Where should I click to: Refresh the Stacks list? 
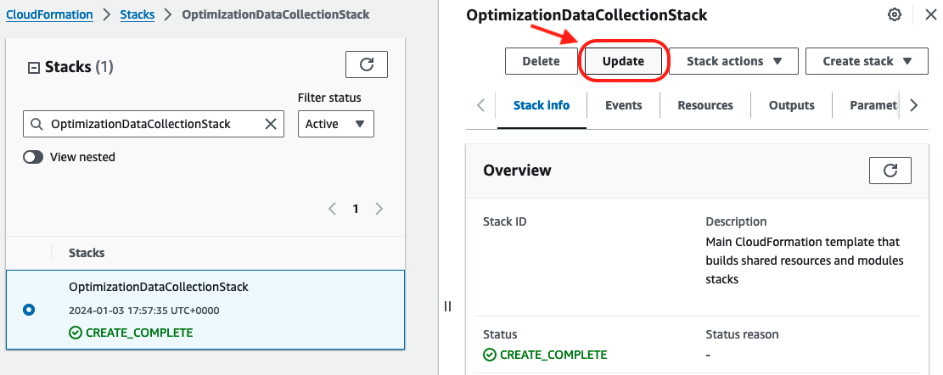[367, 64]
